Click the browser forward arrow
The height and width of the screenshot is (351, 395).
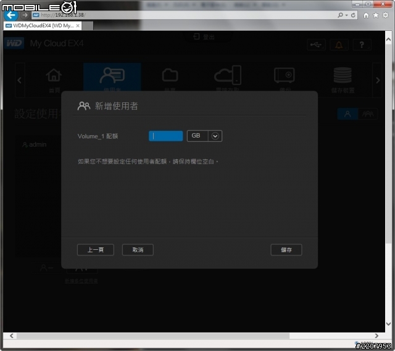25,15
